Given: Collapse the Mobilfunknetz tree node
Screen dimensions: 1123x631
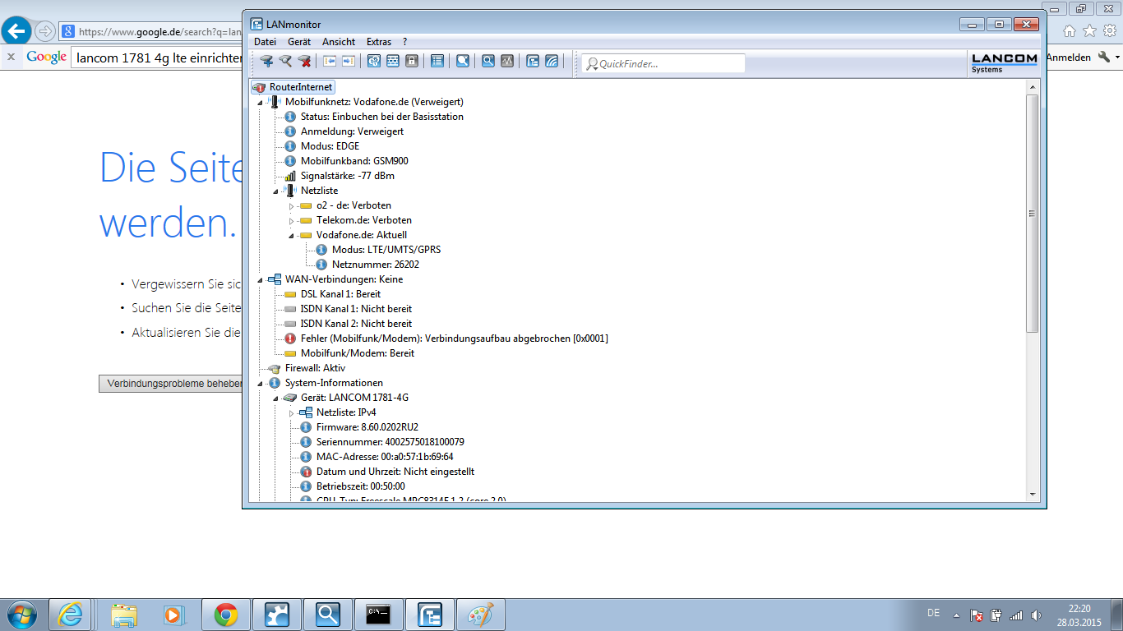Looking at the screenshot, I should (260, 103).
